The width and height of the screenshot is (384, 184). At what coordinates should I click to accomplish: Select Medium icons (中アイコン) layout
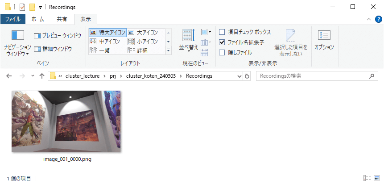click(x=105, y=41)
